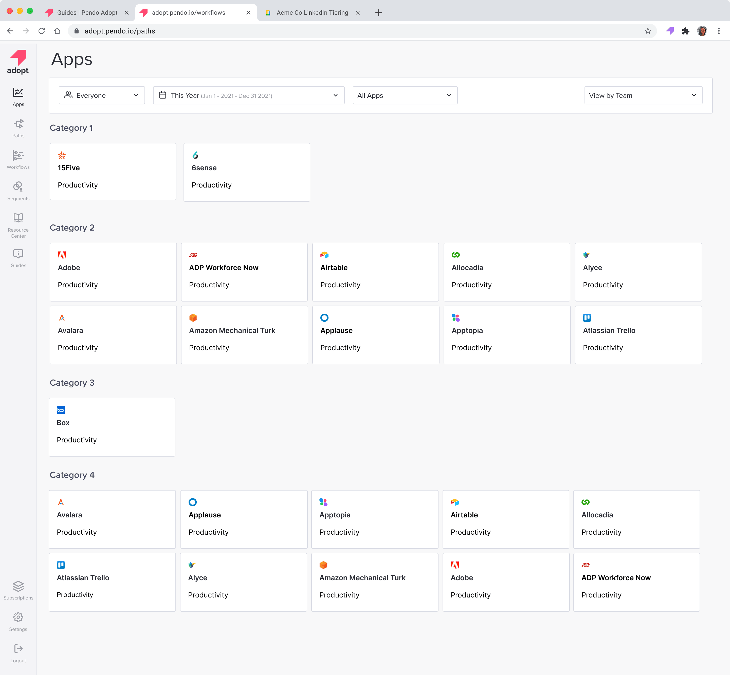730x675 pixels.
Task: Click the Category 2 heading
Action: tap(72, 228)
